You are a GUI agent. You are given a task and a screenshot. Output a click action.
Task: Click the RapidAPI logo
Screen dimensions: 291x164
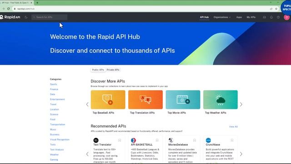[10, 17]
